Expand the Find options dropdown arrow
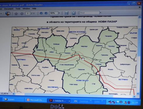Viewport: 143px width, 109px height. [x=101, y=13]
